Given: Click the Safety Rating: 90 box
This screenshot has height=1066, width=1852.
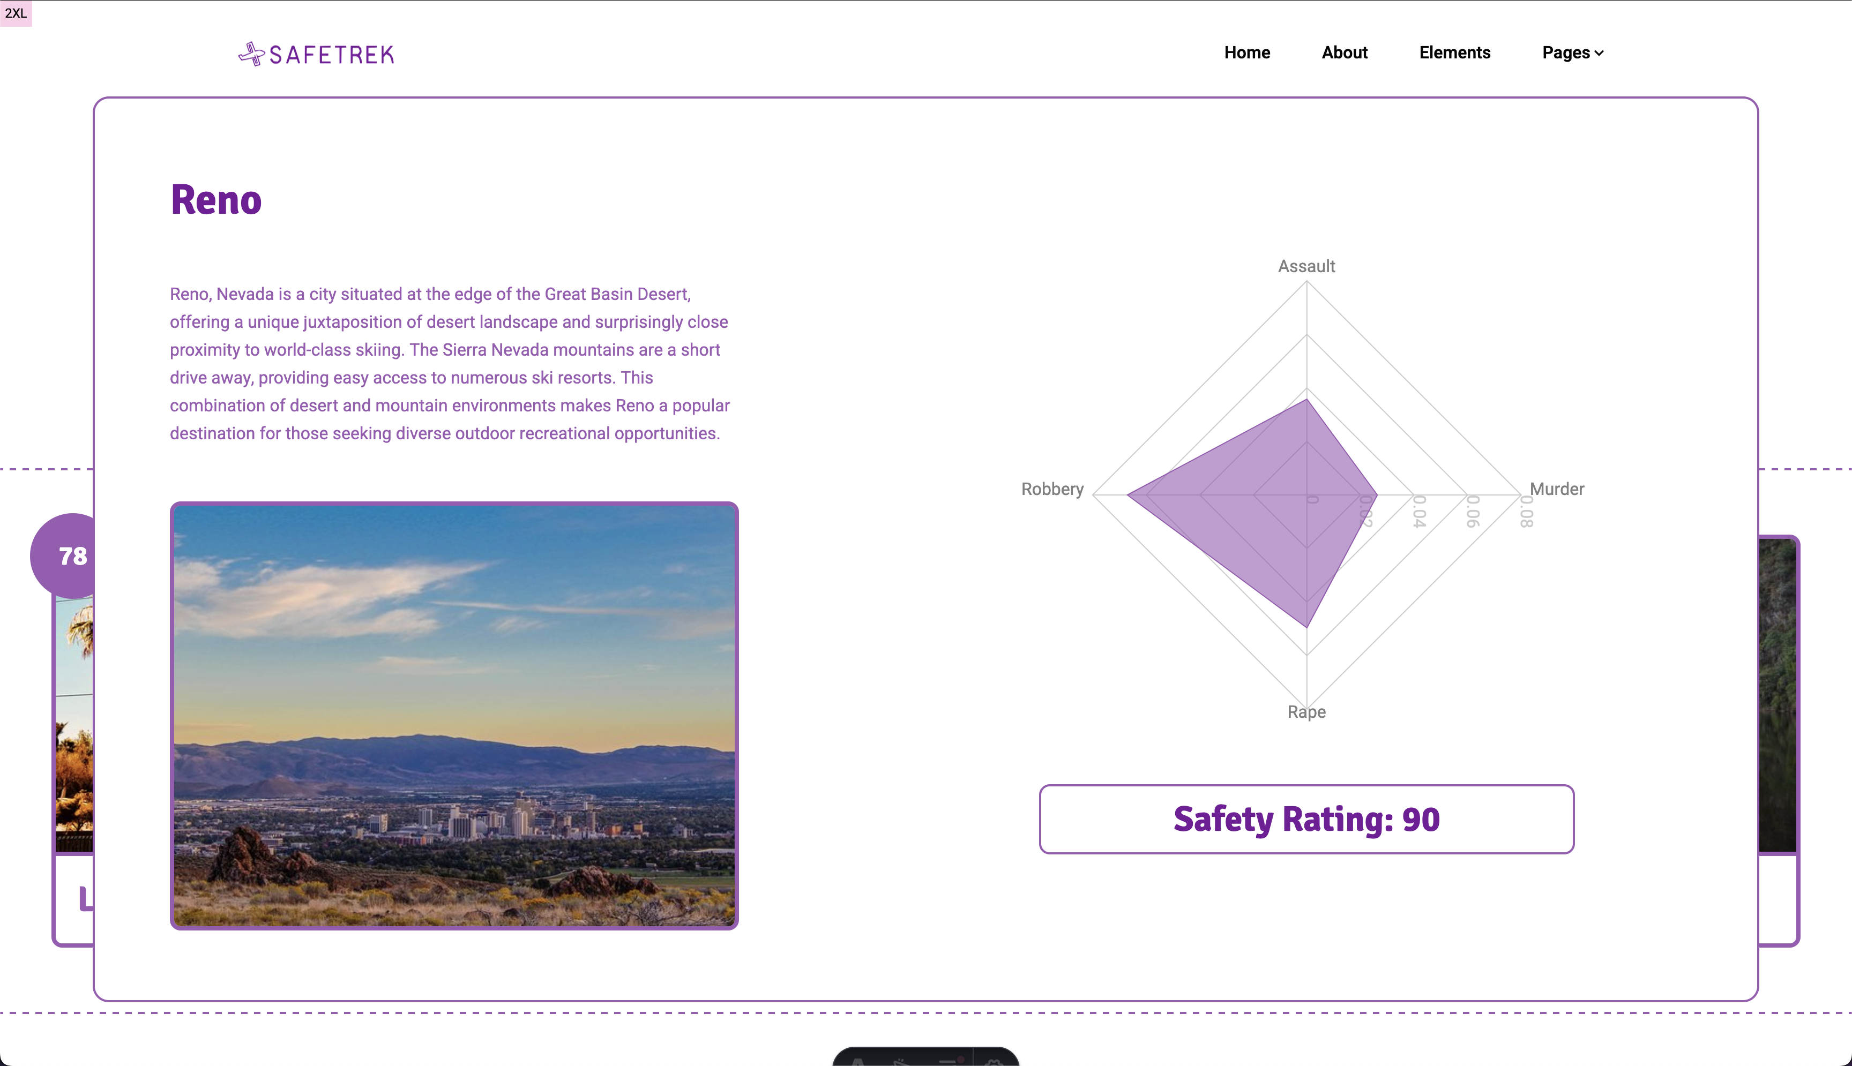Looking at the screenshot, I should [1306, 819].
